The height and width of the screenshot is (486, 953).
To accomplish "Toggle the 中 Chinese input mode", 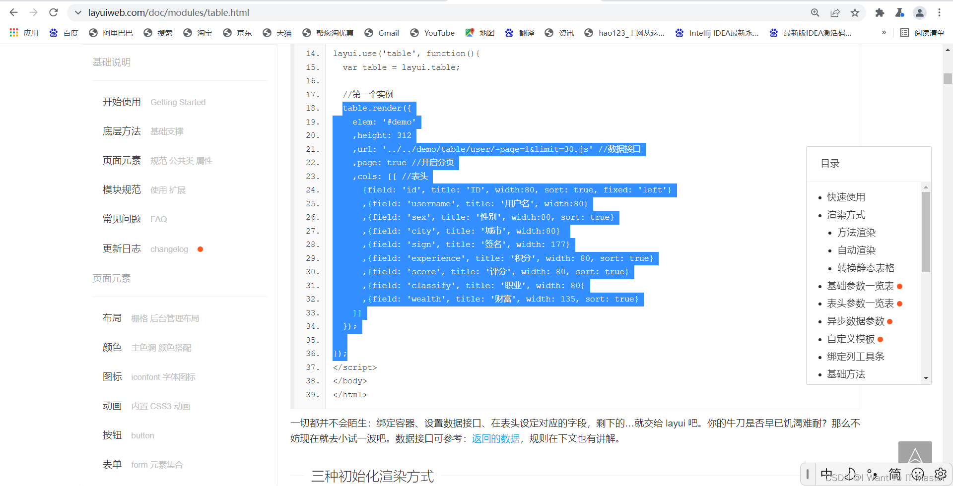I will tap(826, 474).
